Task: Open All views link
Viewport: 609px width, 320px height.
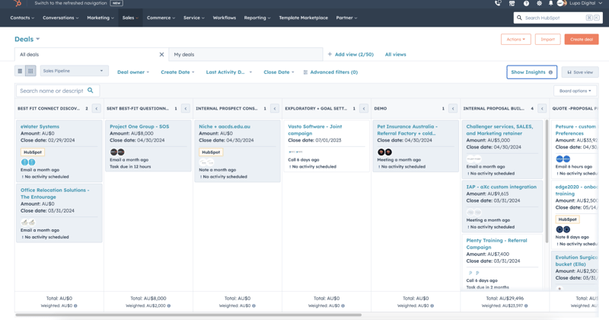Action: tap(395, 54)
